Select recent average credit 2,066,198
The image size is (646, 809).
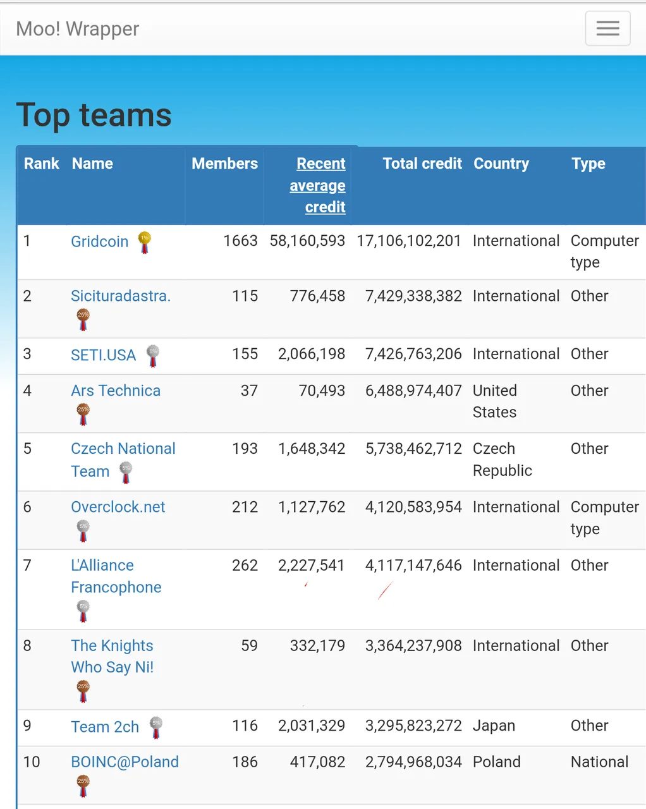(x=312, y=354)
